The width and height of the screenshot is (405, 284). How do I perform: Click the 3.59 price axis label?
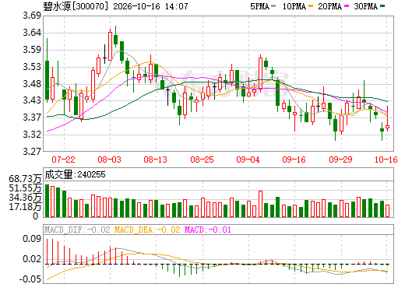point(32,50)
